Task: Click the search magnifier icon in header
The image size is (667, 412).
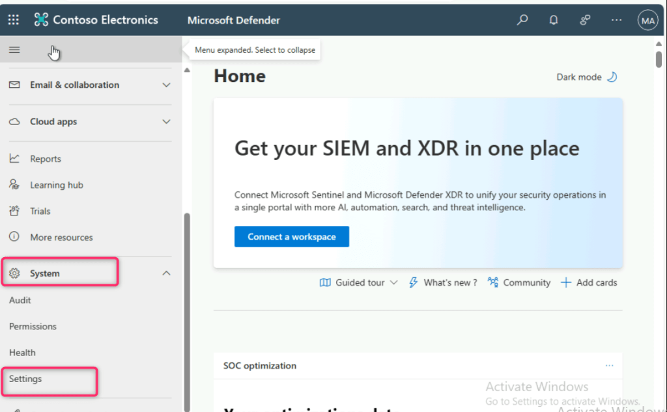Action: [522, 20]
